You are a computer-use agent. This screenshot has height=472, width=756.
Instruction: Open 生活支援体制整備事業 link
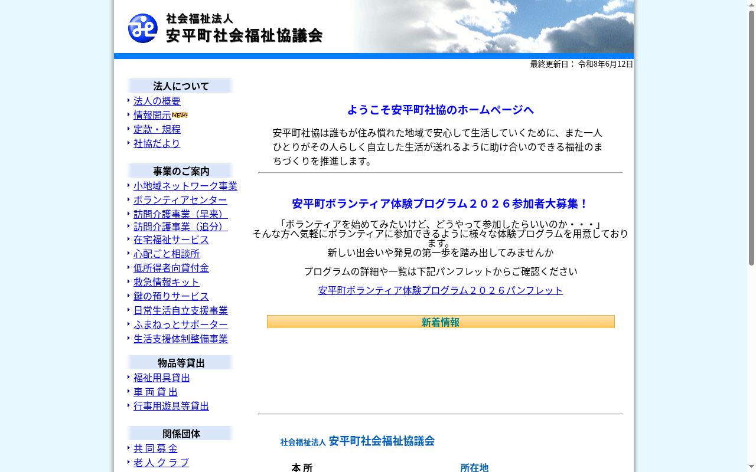[181, 339]
